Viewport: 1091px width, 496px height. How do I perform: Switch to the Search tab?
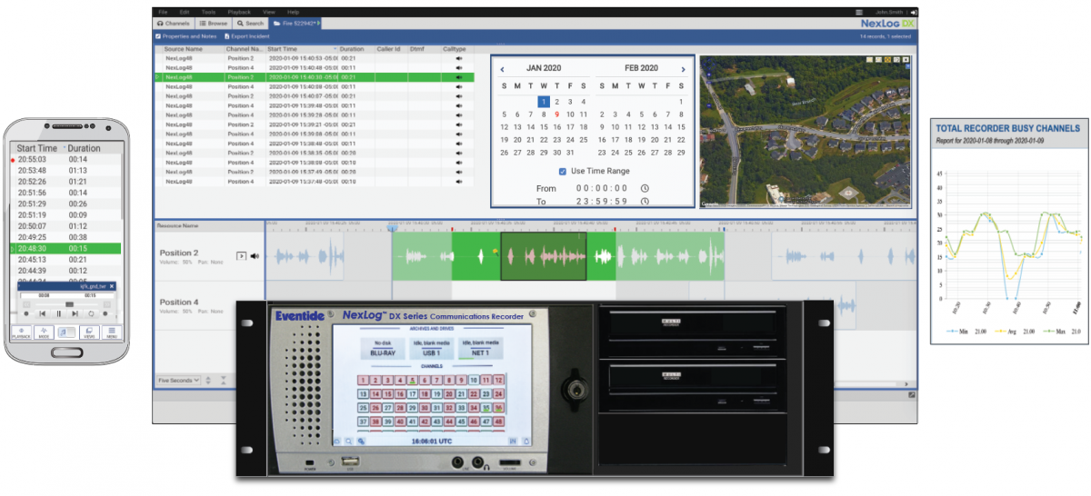250,23
